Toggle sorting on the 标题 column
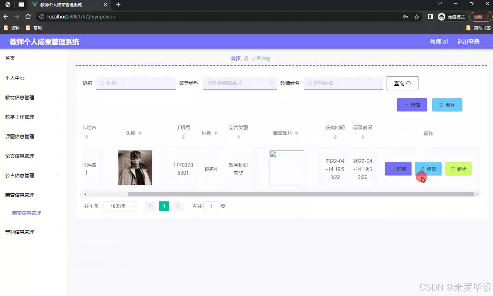The image size is (493, 296). 216,133
